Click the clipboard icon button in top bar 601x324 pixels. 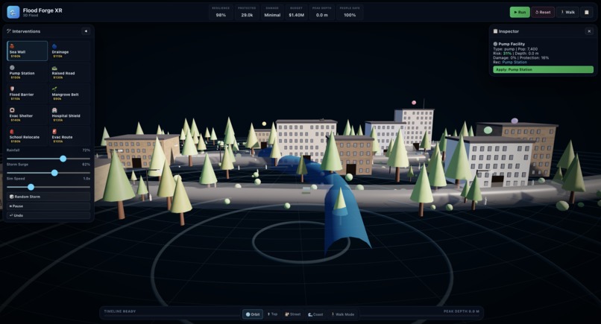click(x=586, y=12)
